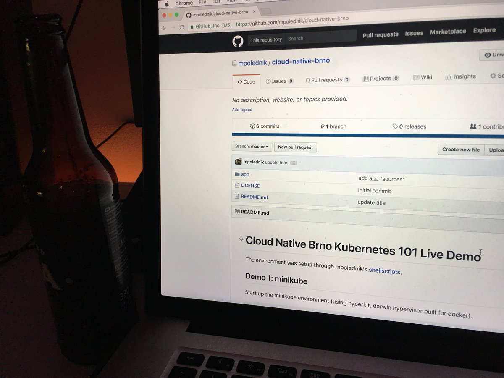Reload the page with refresh icon
Viewport: 504px width, 378px height.
pyautogui.click(x=182, y=26)
